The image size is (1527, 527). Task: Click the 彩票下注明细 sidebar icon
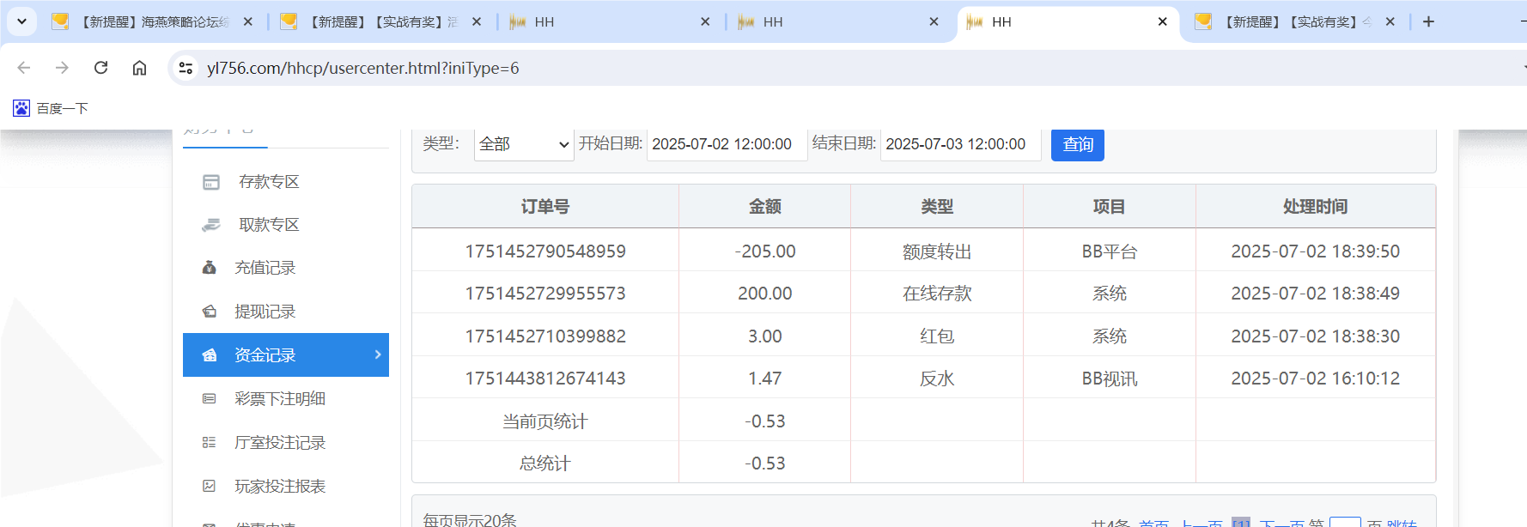209,399
